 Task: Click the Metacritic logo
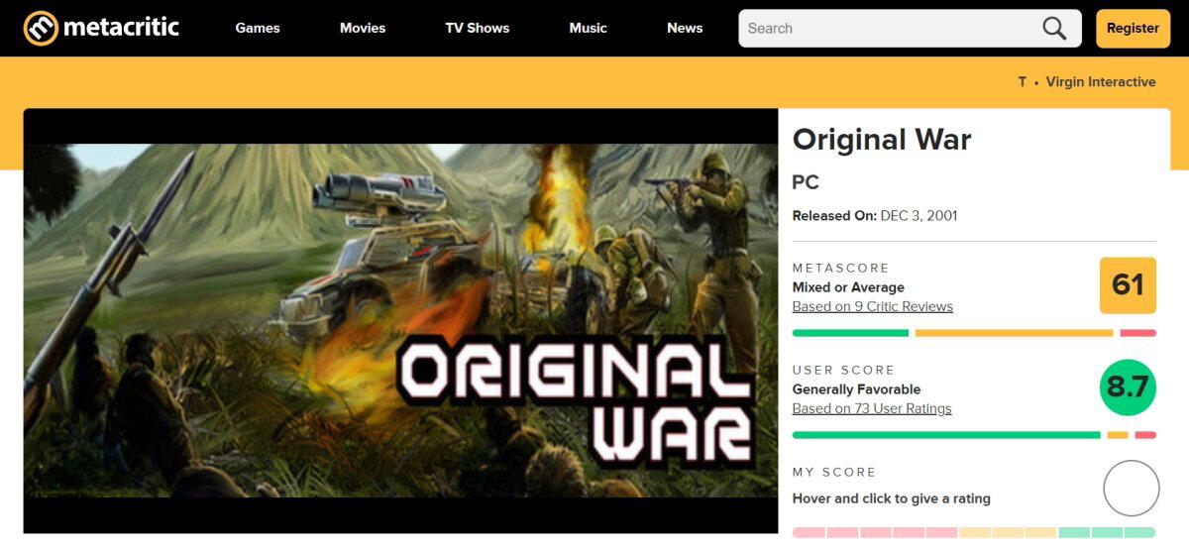click(101, 28)
